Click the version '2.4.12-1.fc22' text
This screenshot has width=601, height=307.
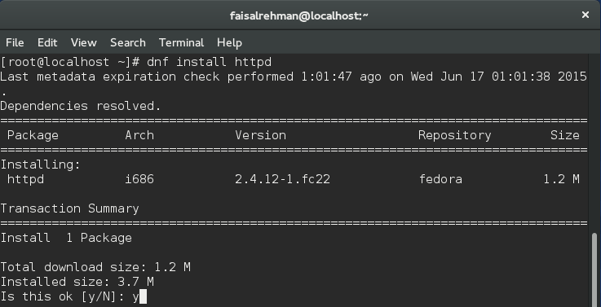pyautogui.click(x=282, y=179)
